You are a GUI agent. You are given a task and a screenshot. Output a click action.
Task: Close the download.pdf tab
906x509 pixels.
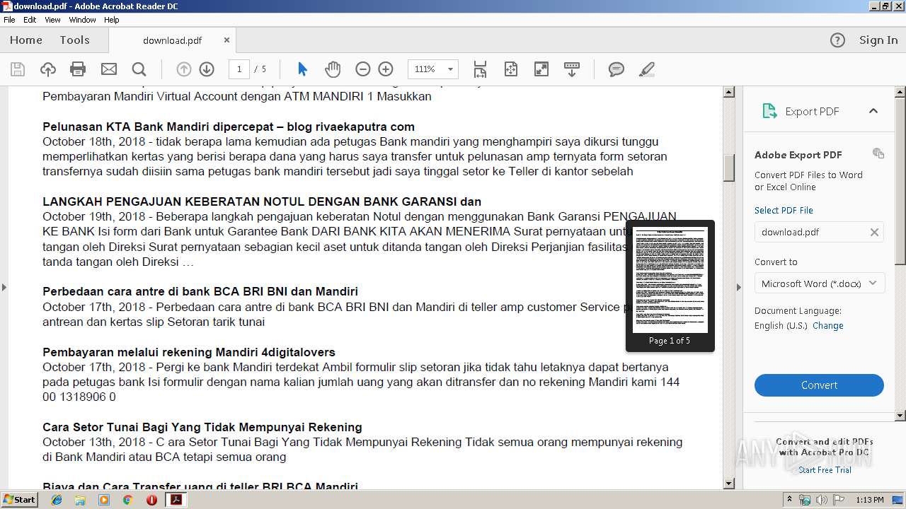[x=226, y=40]
